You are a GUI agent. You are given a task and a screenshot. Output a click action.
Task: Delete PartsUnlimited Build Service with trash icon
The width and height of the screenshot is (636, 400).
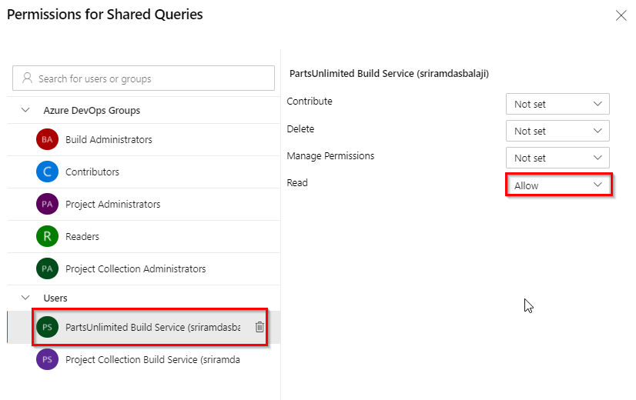pos(259,327)
